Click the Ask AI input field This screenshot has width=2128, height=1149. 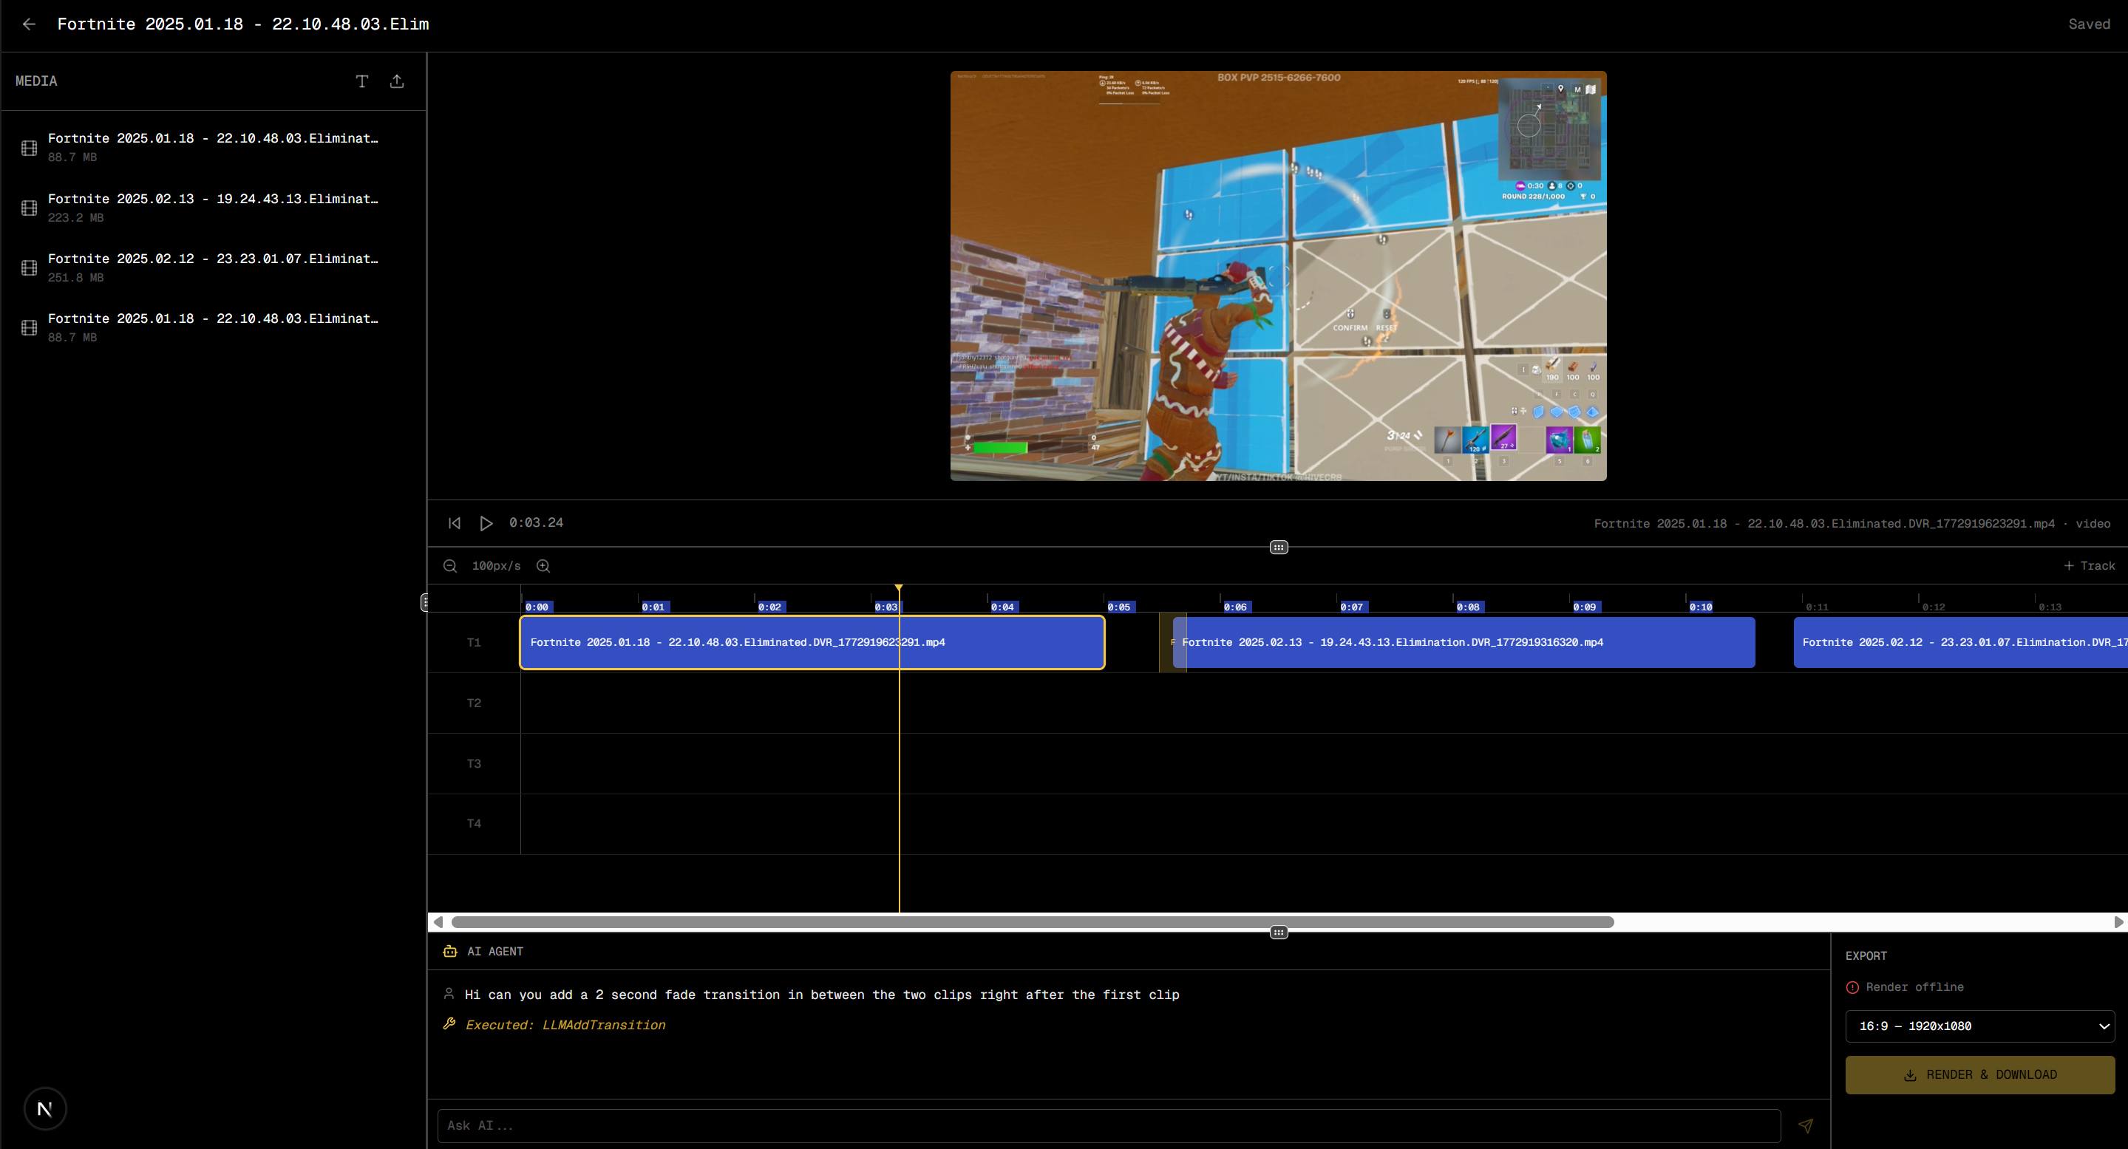click(1107, 1125)
